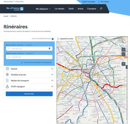The height and width of the screenshot is (124, 130).
Task: Click the Facilités d'accès label
Action: [18, 75]
